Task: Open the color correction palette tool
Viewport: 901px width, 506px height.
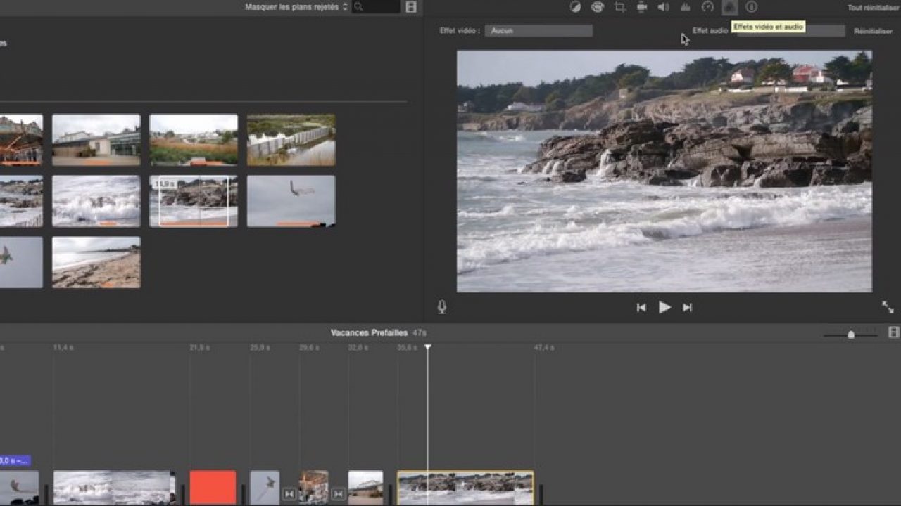Action: coord(598,7)
